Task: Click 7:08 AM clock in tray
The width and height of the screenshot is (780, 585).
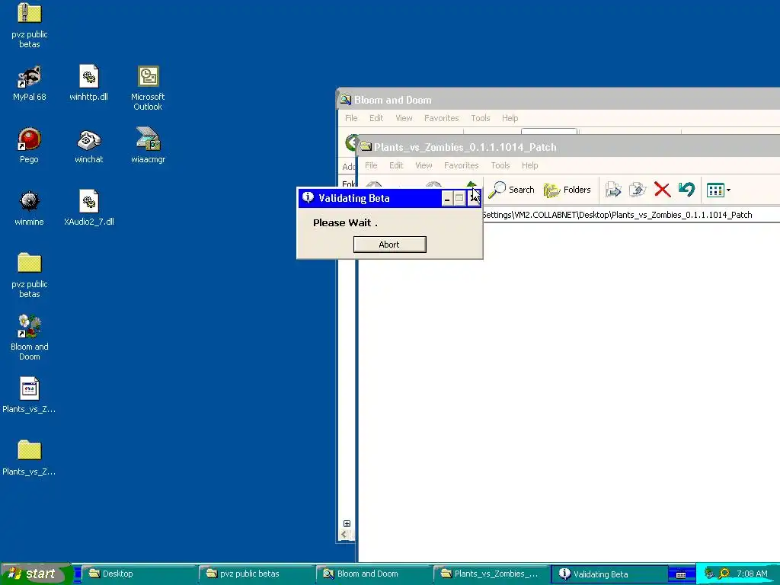Action: coord(752,574)
